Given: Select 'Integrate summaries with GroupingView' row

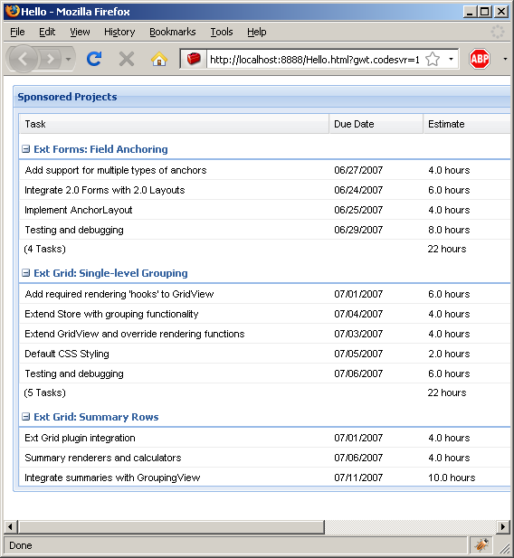Looking at the screenshot, I should pyautogui.click(x=264, y=478).
